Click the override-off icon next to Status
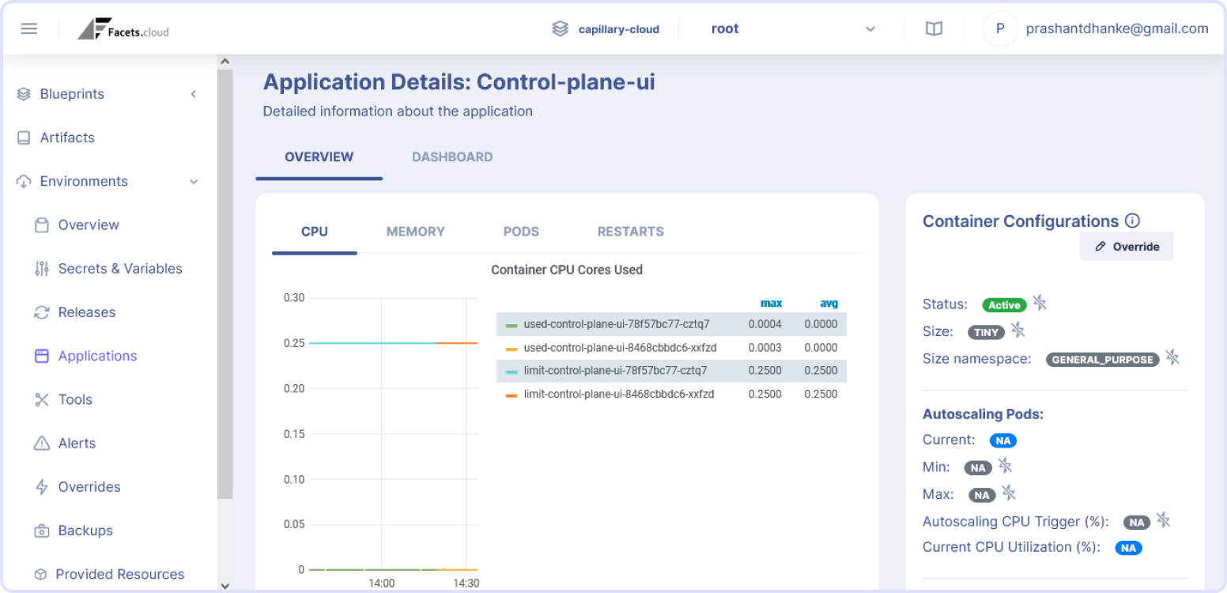Screen dimensions: 1227x593 pos(1040,303)
